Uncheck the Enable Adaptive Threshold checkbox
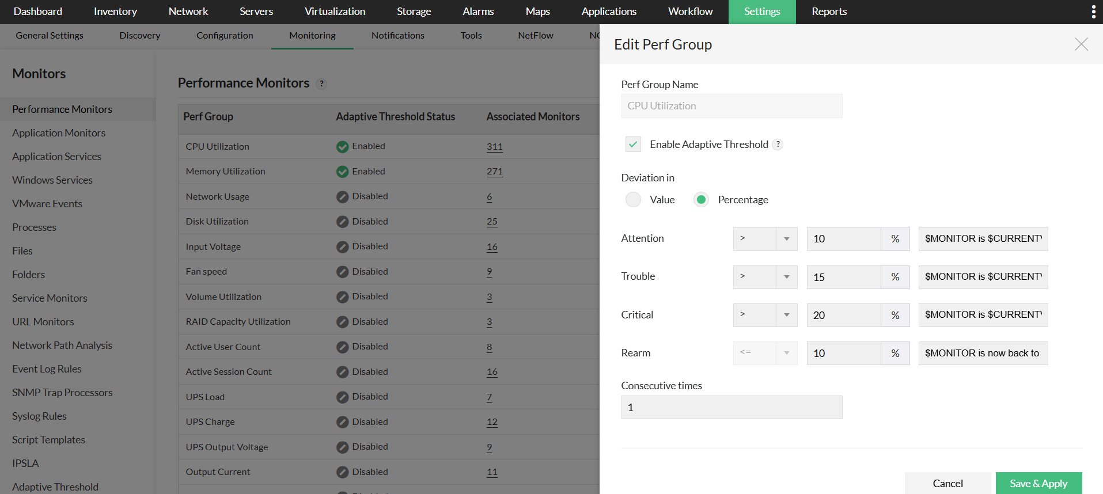The width and height of the screenshot is (1103, 494). pyautogui.click(x=633, y=145)
